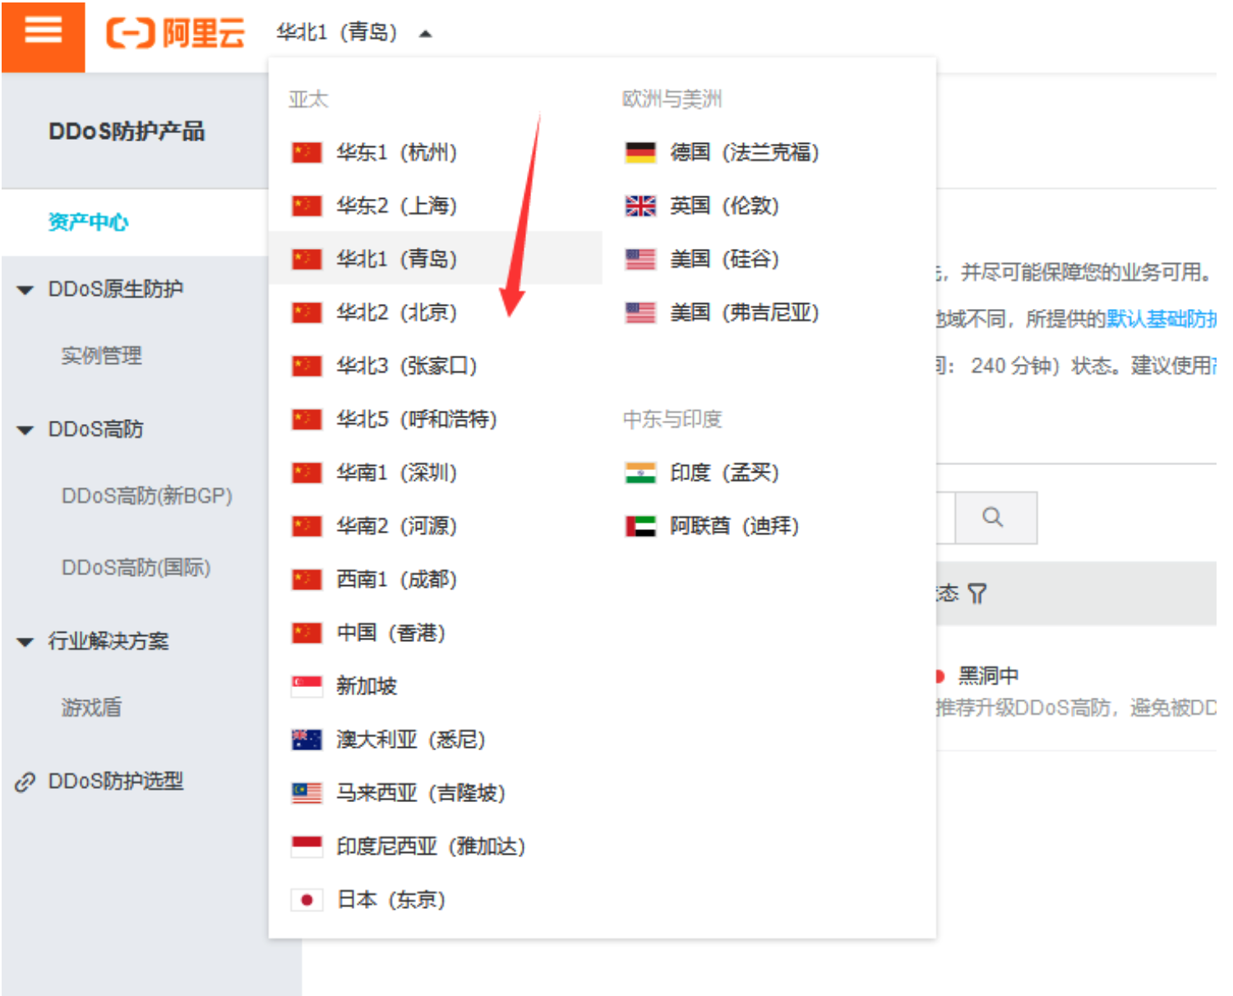Screen dimensions: 1233x996
Task: Click the India flag icon
Action: coord(640,473)
